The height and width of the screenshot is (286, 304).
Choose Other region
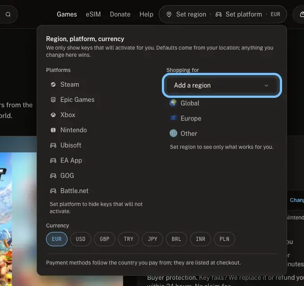pos(189,134)
